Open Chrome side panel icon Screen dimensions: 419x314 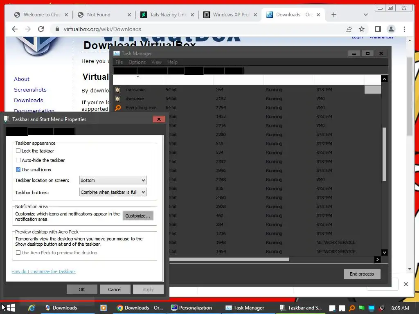[378, 29]
